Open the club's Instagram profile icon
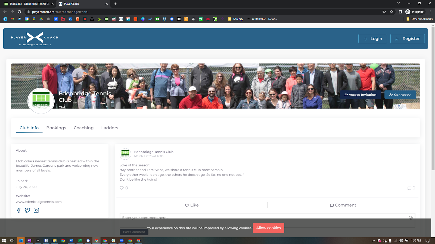This screenshot has height=244, width=435. tap(36, 210)
